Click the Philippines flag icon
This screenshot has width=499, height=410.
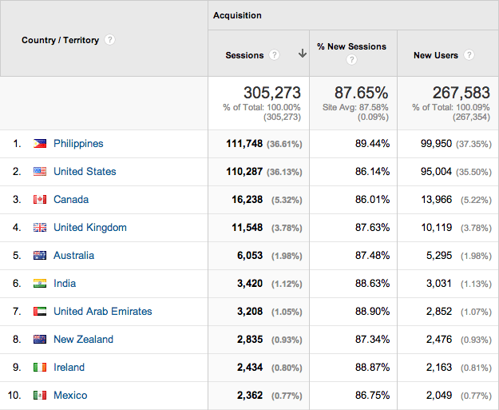(40, 144)
